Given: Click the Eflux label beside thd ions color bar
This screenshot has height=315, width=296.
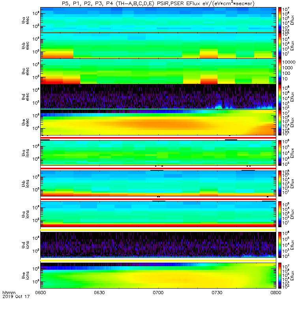Looking at the screenshot, I should [x=292, y=245].
